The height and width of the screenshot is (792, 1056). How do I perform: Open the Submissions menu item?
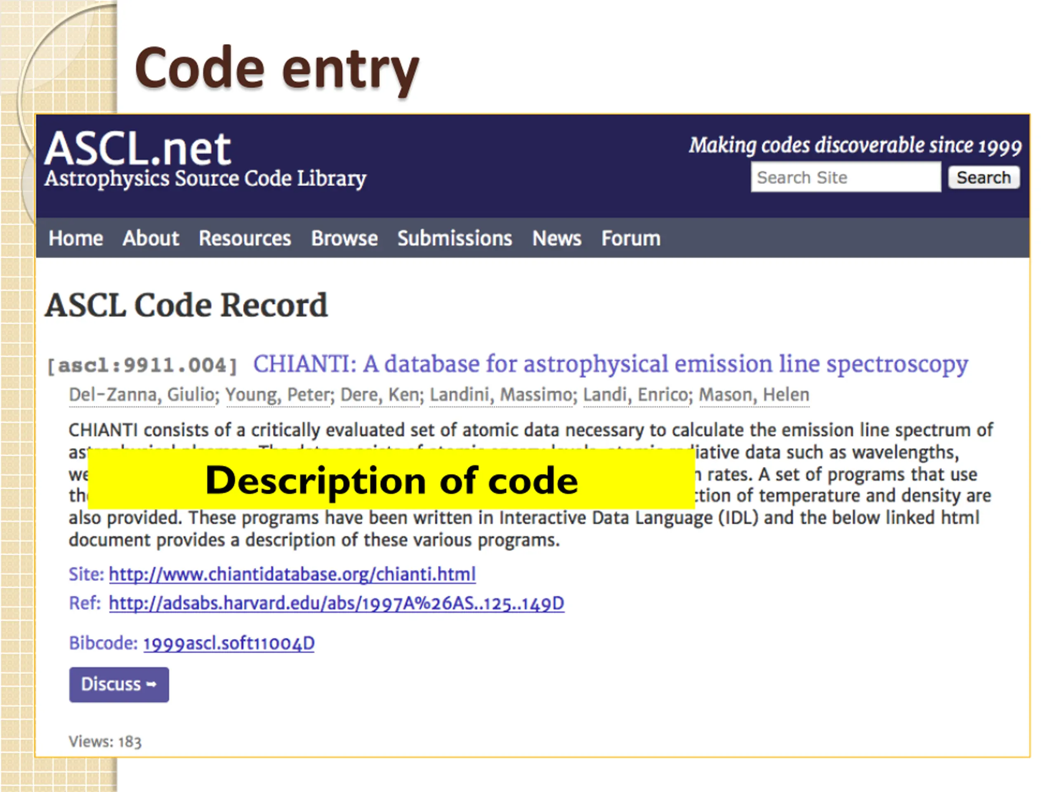pyautogui.click(x=455, y=238)
